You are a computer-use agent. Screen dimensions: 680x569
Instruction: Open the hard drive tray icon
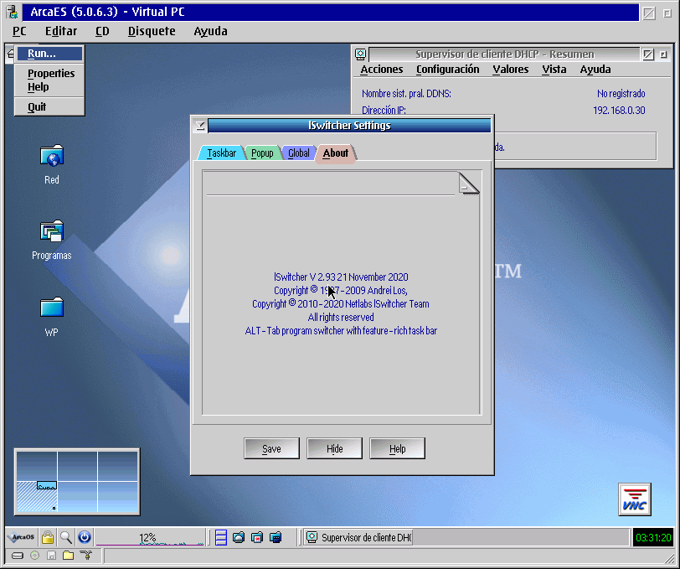pyautogui.click(x=18, y=556)
